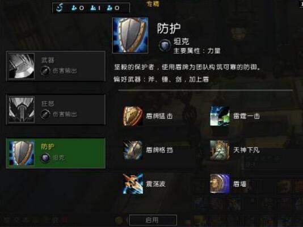Click the 防护 shield thumbnail in list
The height and width of the screenshot is (227, 303).
pos(22,153)
